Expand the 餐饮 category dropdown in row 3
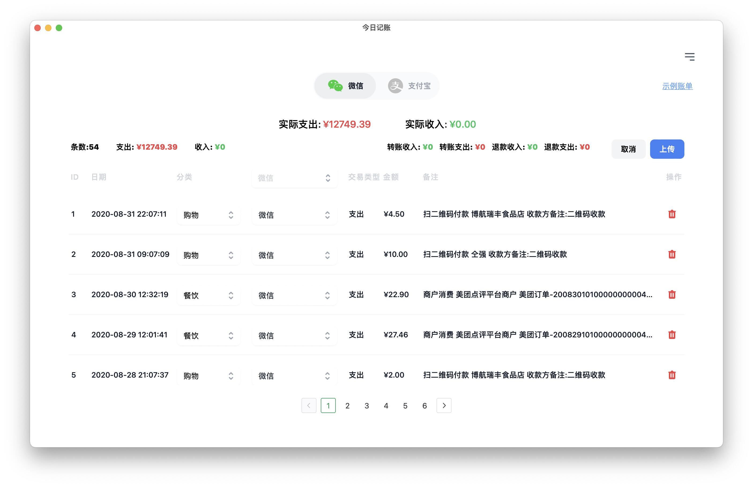The image size is (753, 487). [x=208, y=295]
